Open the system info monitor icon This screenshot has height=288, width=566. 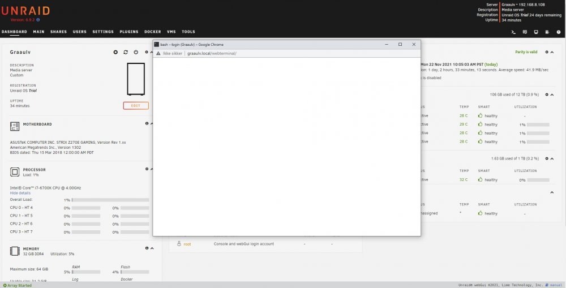[536, 32]
